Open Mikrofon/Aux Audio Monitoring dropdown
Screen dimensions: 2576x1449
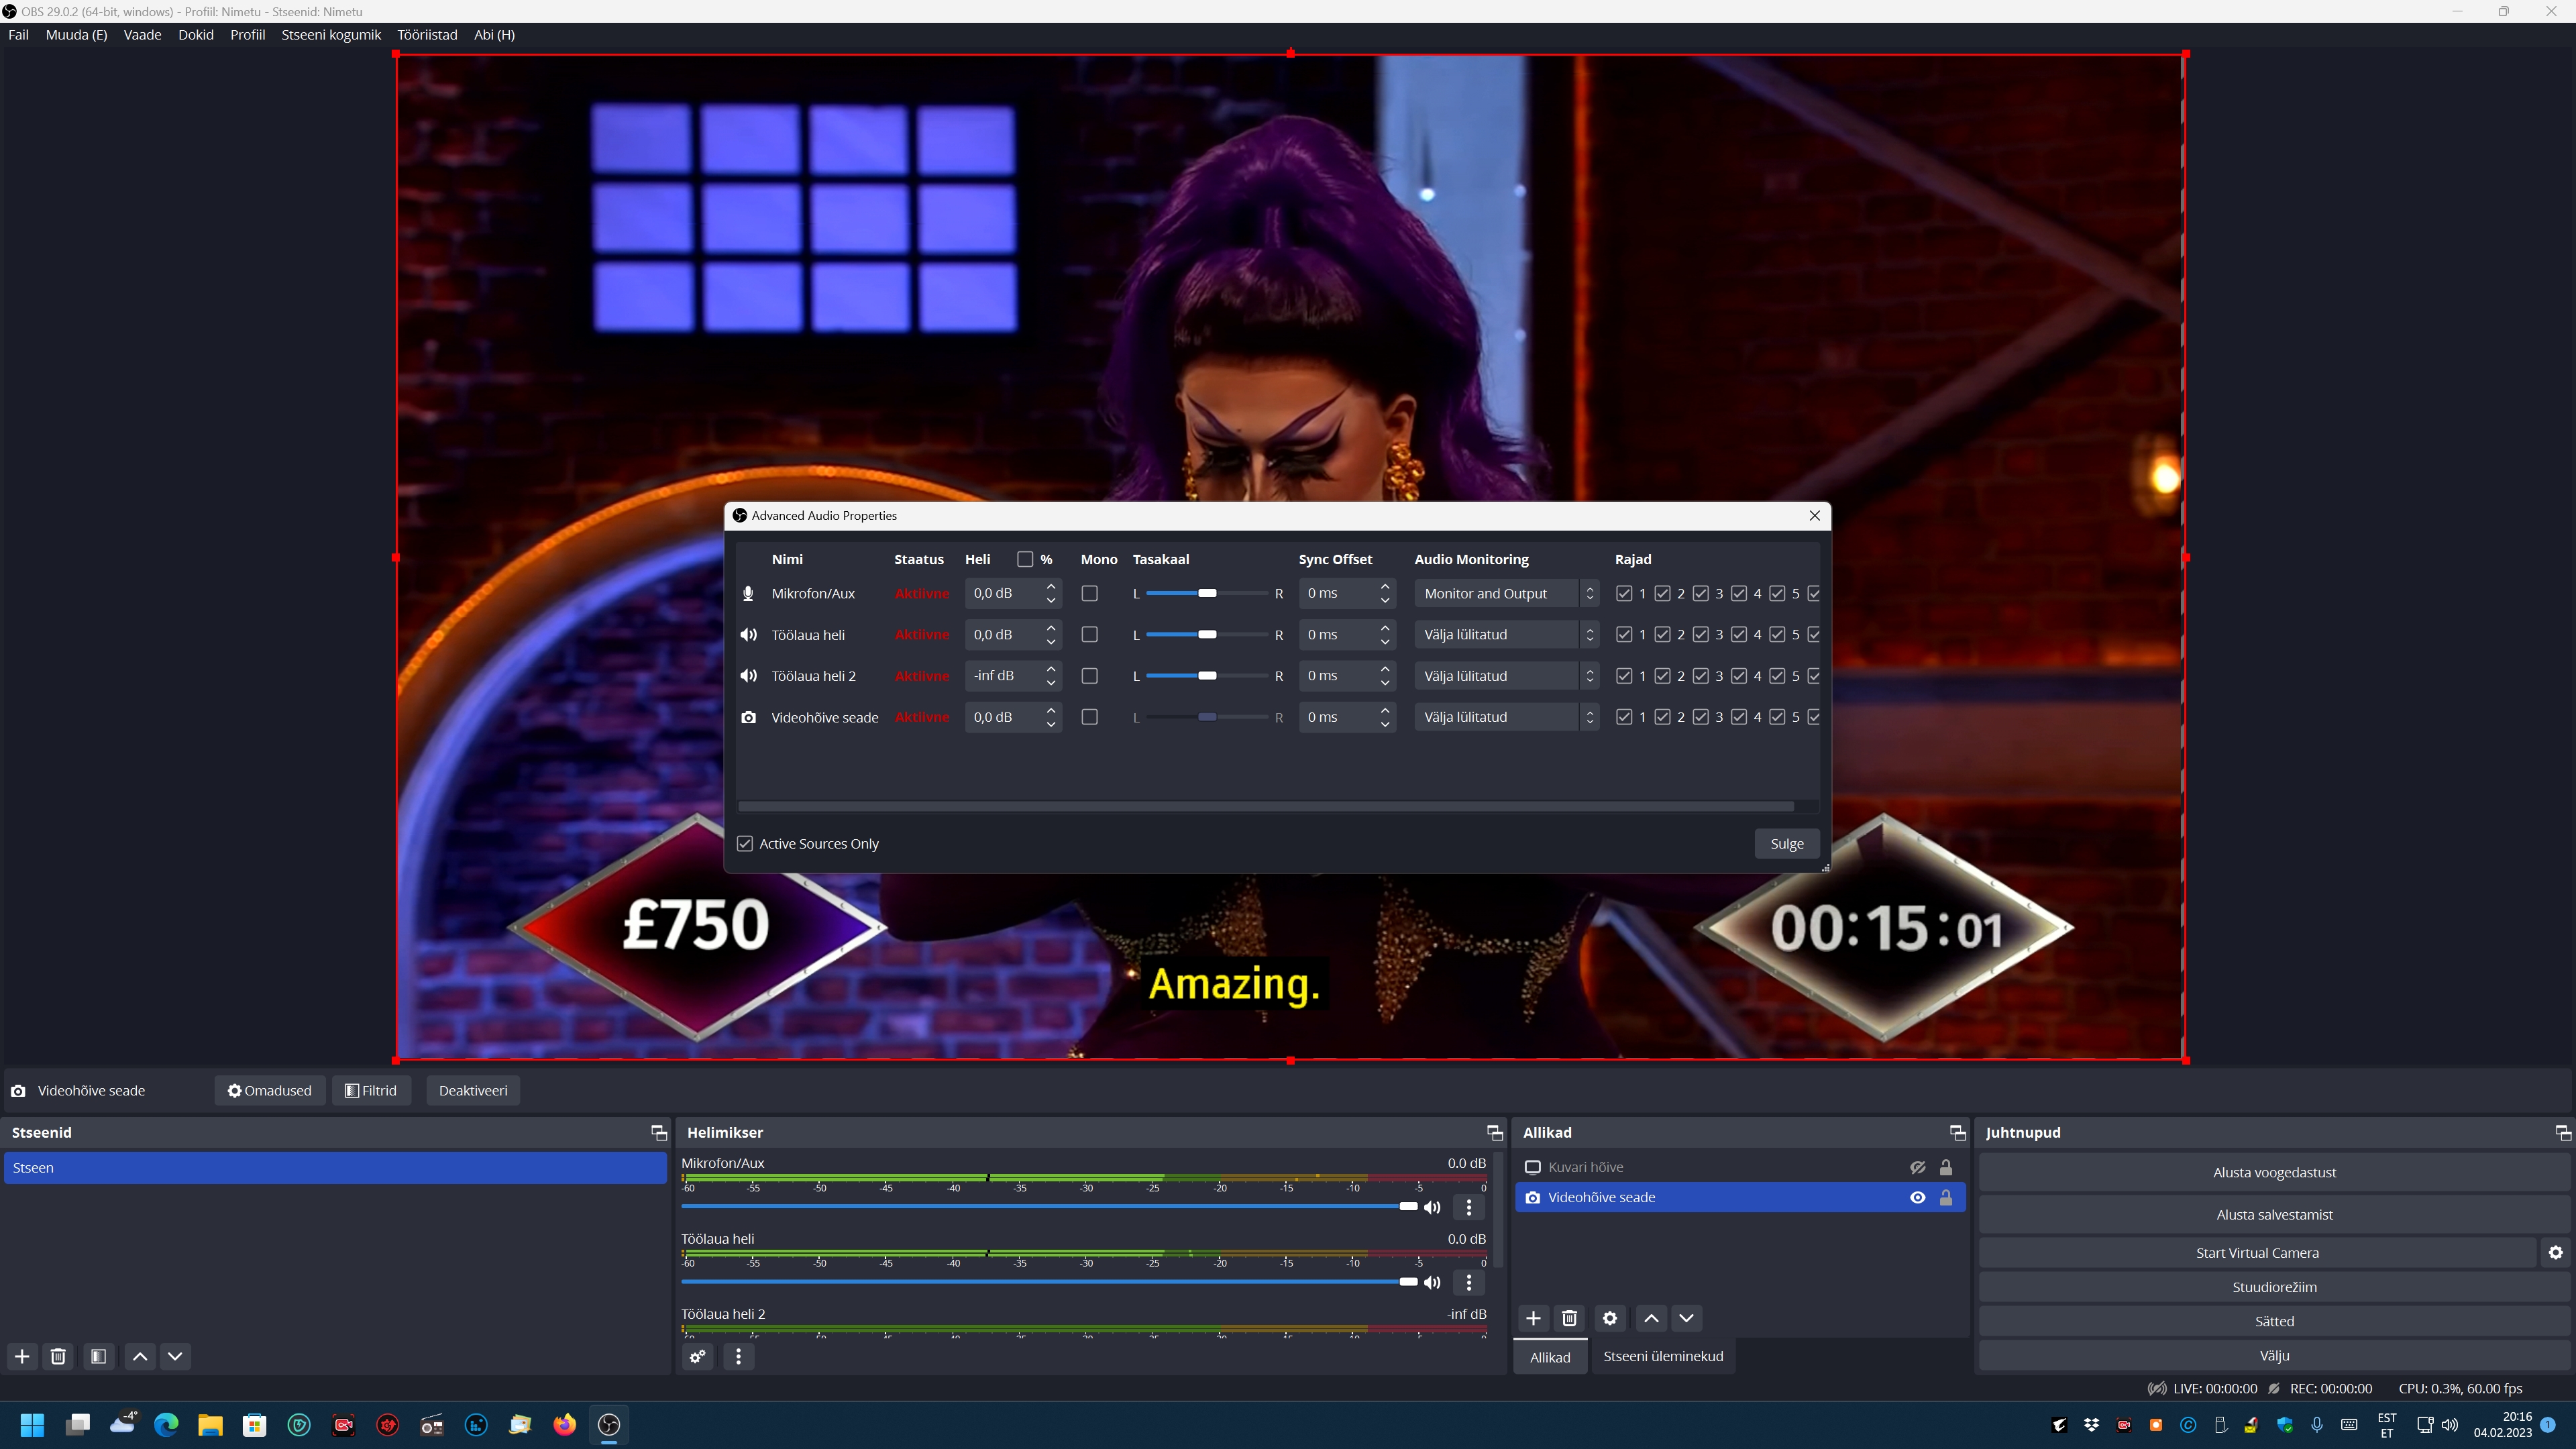(x=1506, y=593)
